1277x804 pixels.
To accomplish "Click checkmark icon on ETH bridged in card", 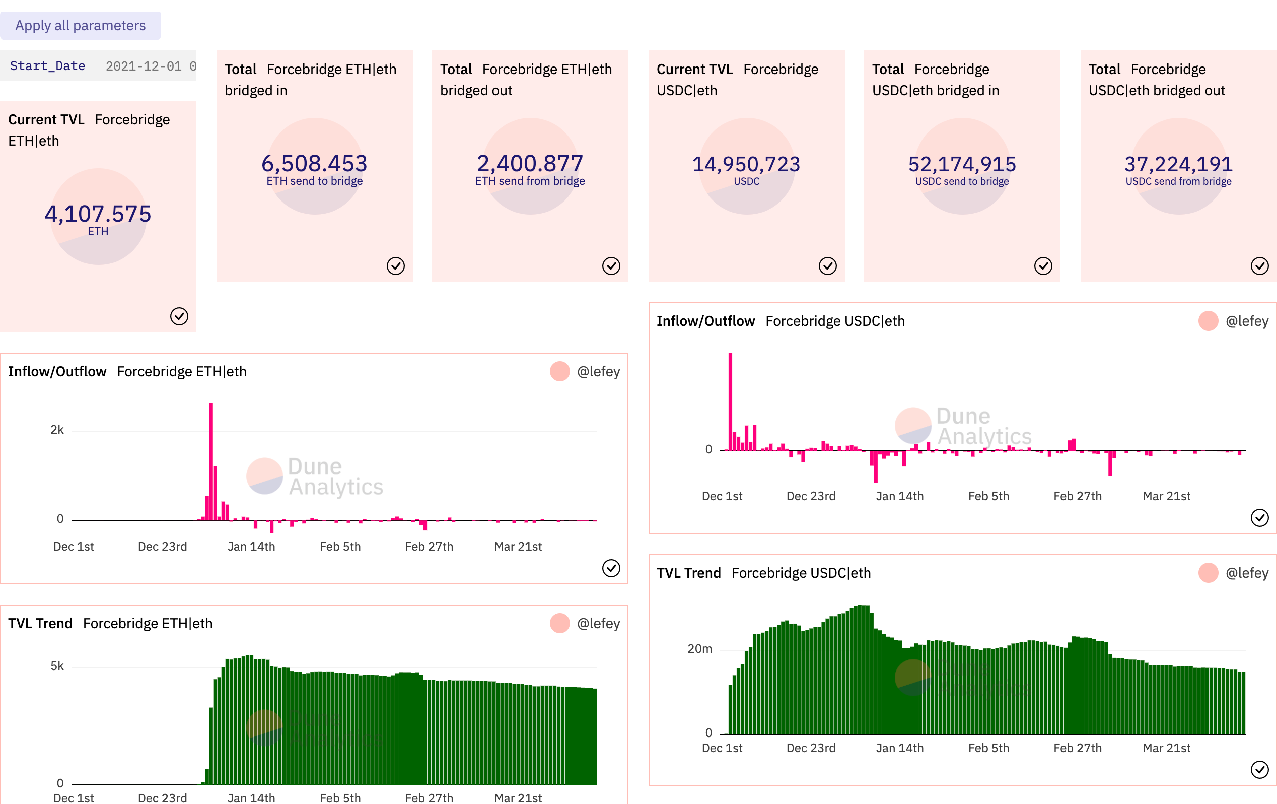I will 396,266.
